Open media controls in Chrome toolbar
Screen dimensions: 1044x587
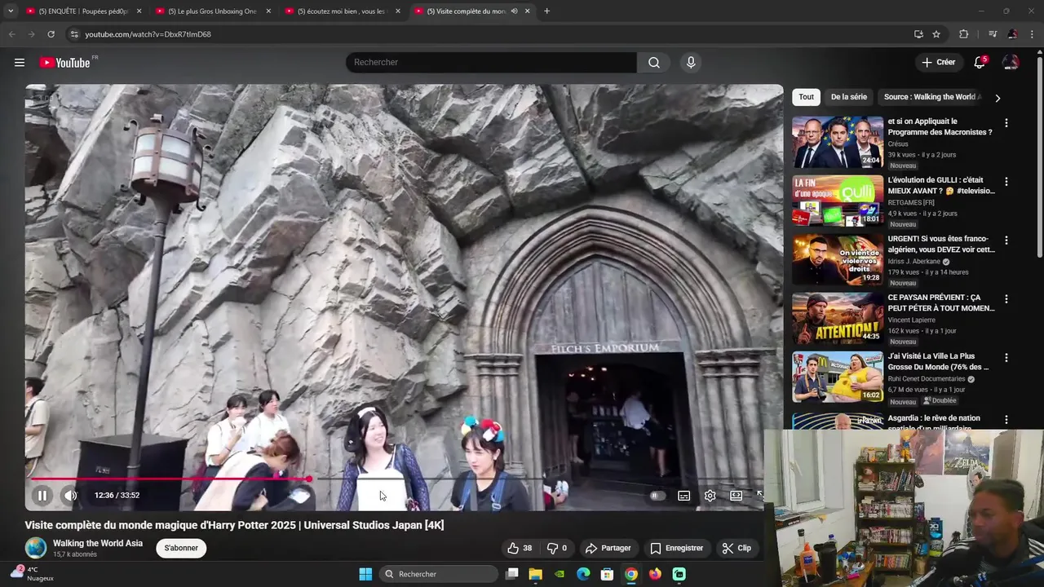[x=992, y=34]
